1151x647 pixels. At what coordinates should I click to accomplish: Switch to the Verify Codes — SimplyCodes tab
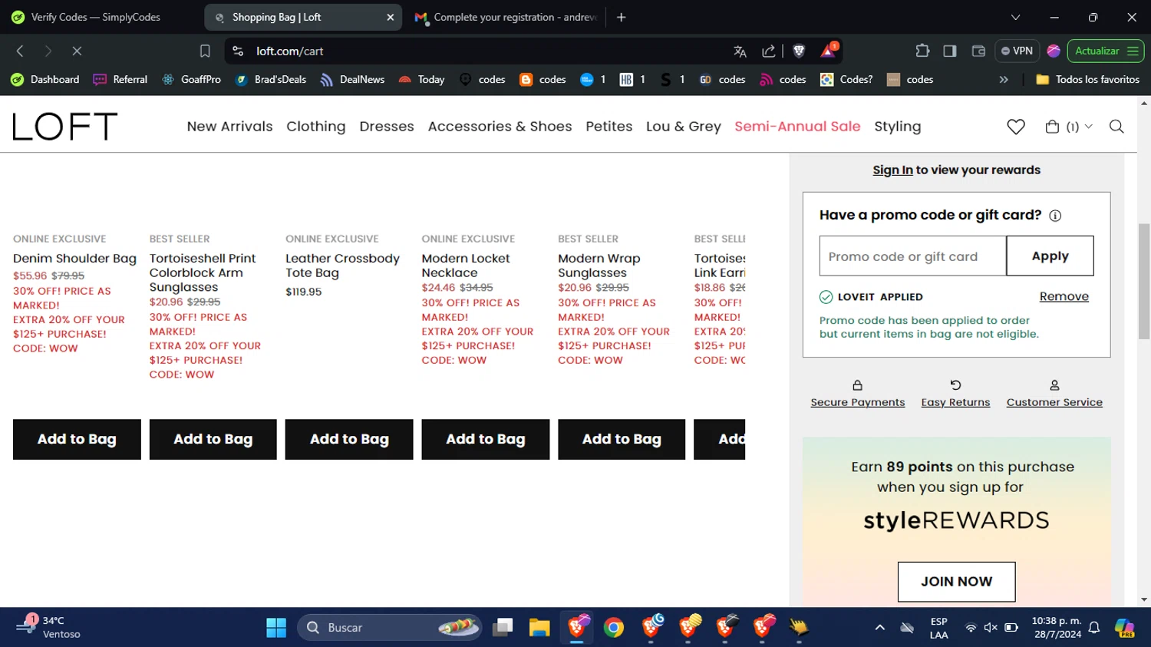(x=95, y=17)
